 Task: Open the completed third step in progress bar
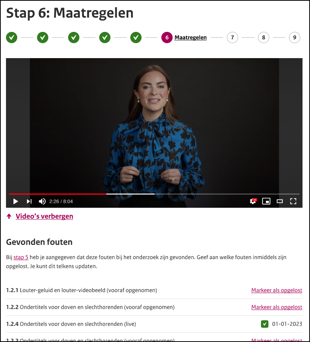point(74,37)
